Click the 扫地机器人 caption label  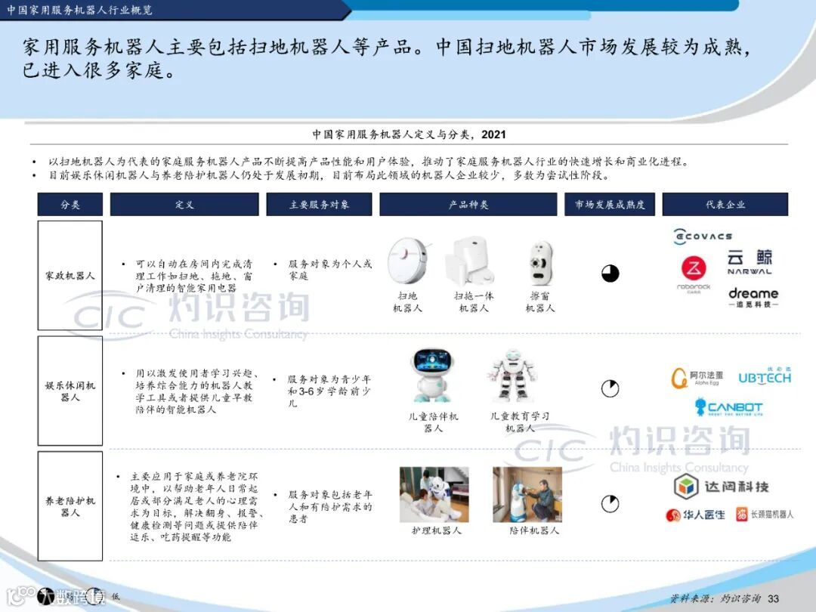407,301
